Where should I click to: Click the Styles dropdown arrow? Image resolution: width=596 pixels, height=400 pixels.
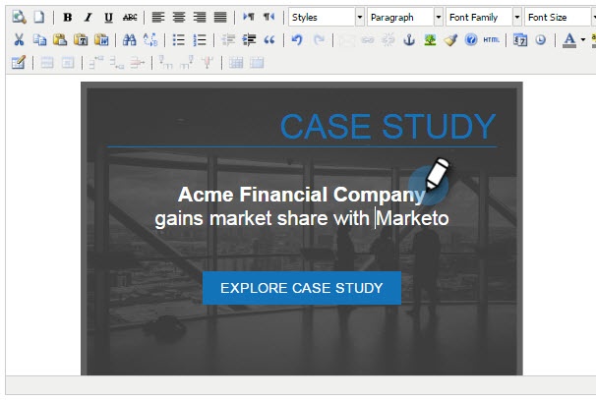coord(360,17)
